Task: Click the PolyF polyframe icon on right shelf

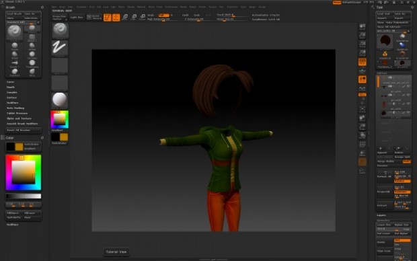Action: (x=363, y=145)
